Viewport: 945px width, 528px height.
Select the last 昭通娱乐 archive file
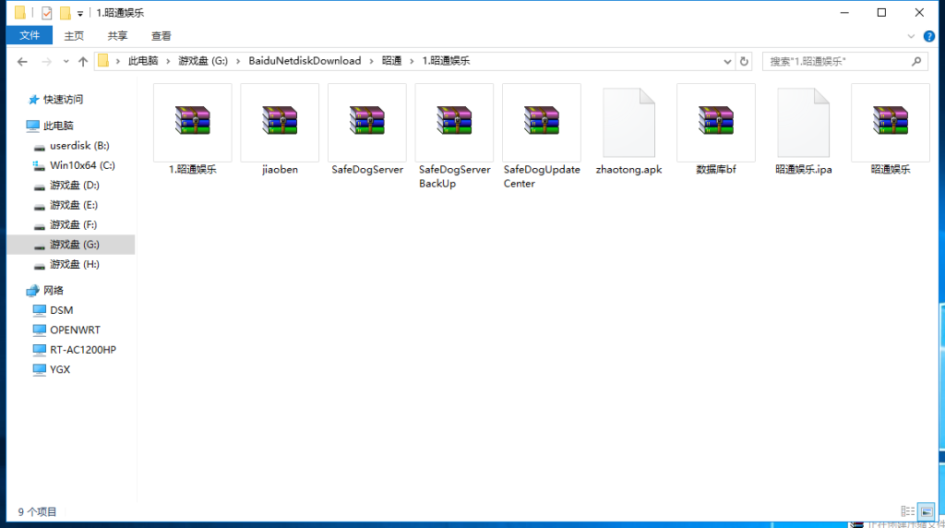[891, 129]
